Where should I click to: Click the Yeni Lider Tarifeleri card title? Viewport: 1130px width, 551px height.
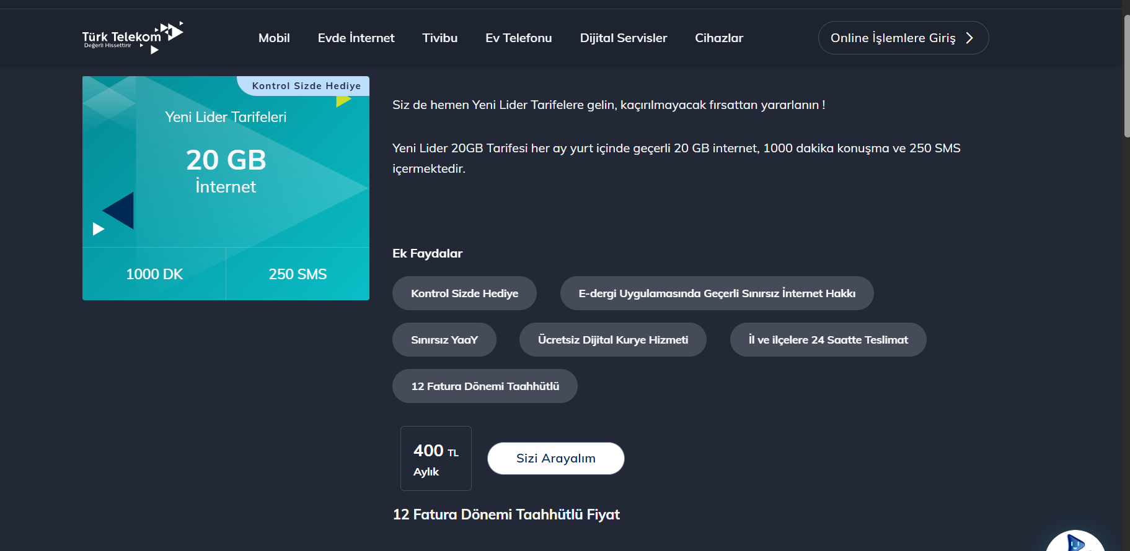(226, 117)
